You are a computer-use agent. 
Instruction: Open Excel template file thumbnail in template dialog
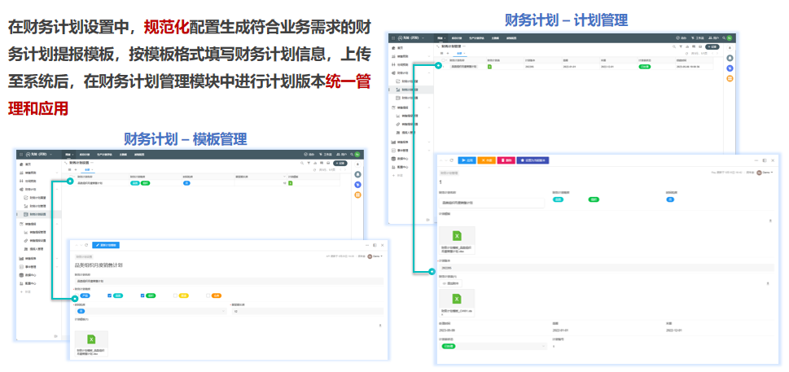coord(91,343)
